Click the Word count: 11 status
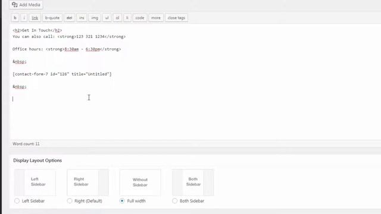The height and width of the screenshot is (214, 381). (26, 144)
